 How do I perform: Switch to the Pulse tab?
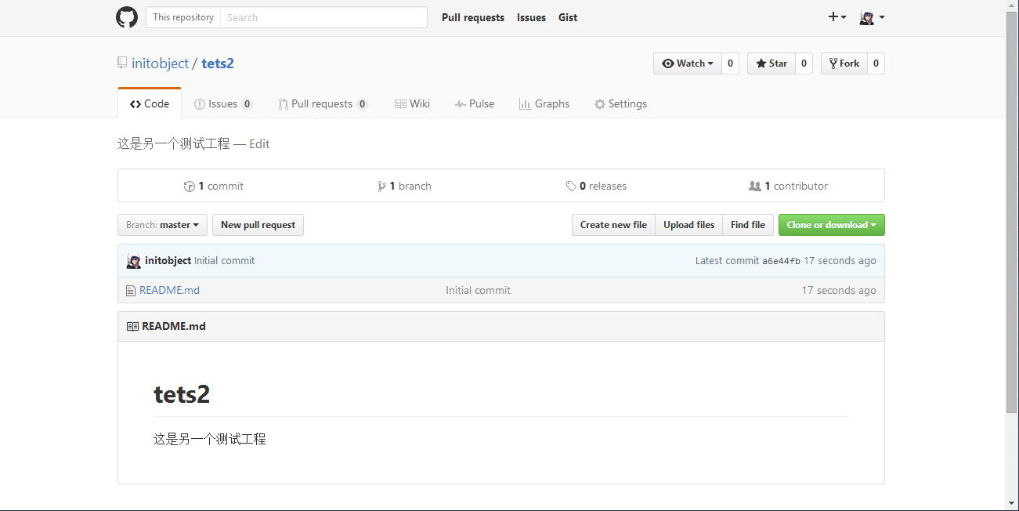(x=474, y=103)
